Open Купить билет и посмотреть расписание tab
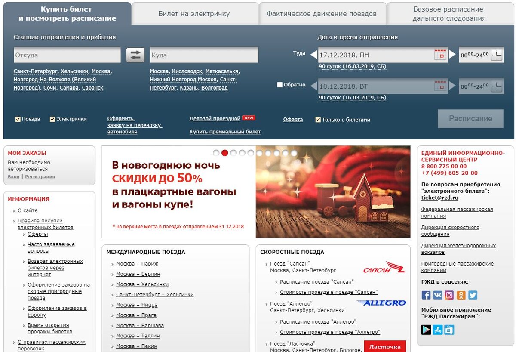 click(x=67, y=14)
